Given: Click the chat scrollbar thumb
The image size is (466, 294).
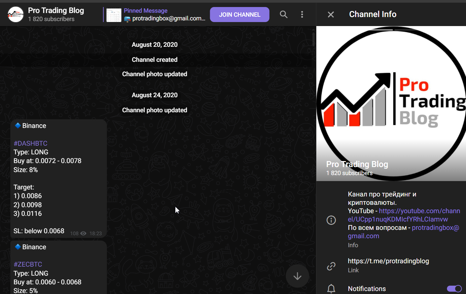Looking at the screenshot, I should pyautogui.click(x=313, y=39).
